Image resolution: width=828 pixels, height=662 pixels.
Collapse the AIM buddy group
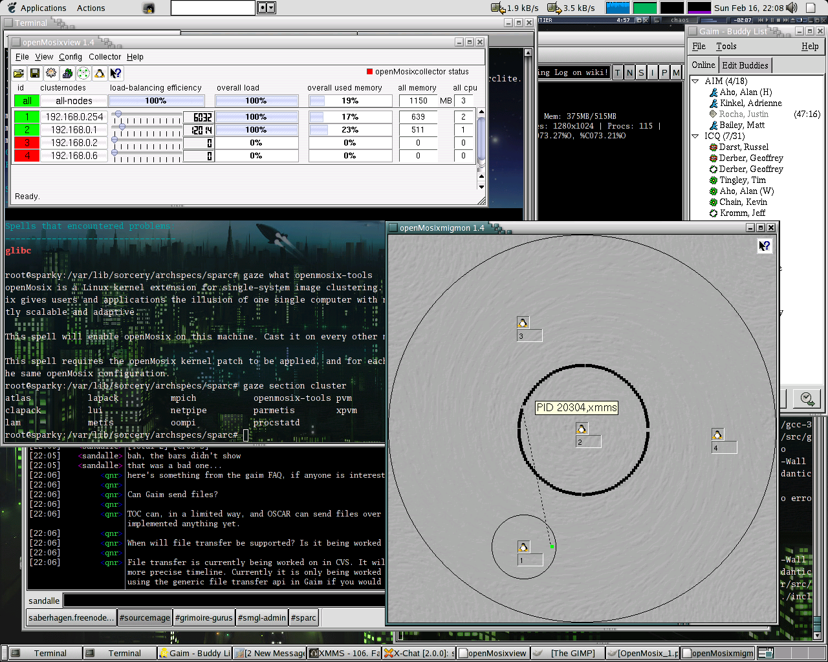point(695,81)
